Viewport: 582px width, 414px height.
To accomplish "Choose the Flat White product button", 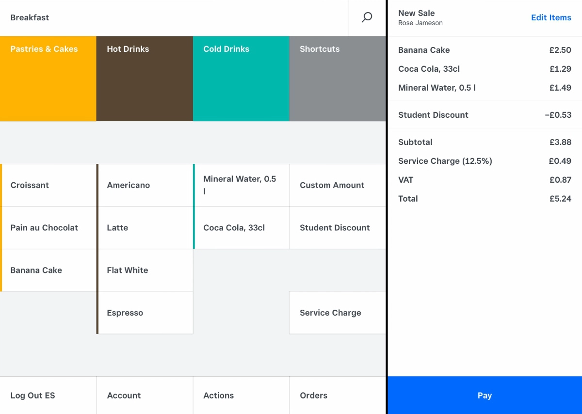I will point(145,270).
